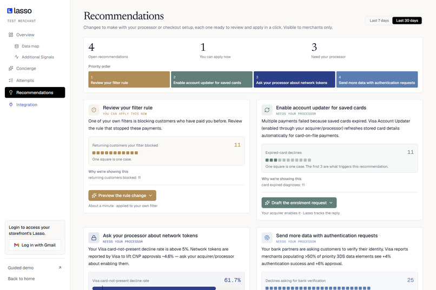Select priority block 2 Enable account updater
Viewport: 436px width, 290px height.
[212, 79]
